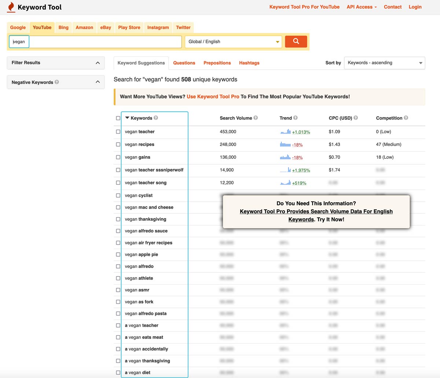The image size is (440, 378).
Task: Show the Search Volume help icon
Action: (256, 118)
